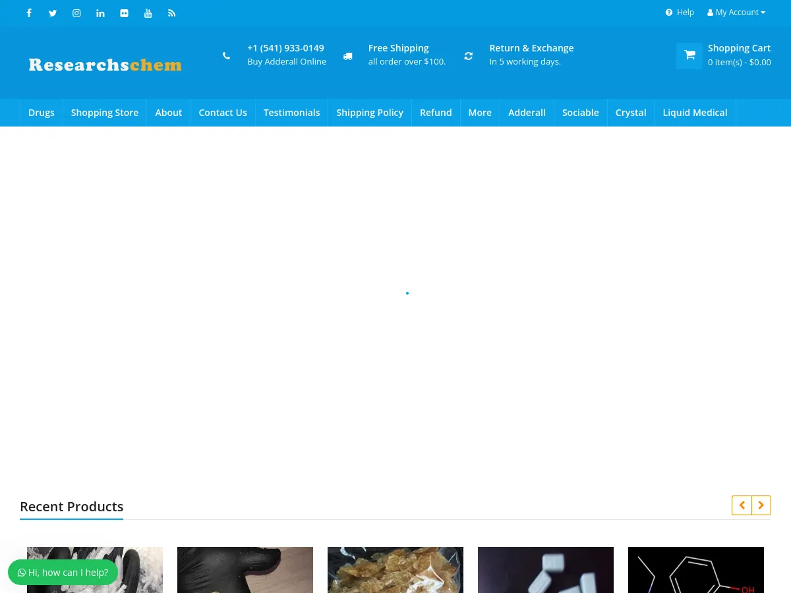The width and height of the screenshot is (791, 593).
Task: Switch to the Shopping Store menu item
Action: (x=104, y=113)
